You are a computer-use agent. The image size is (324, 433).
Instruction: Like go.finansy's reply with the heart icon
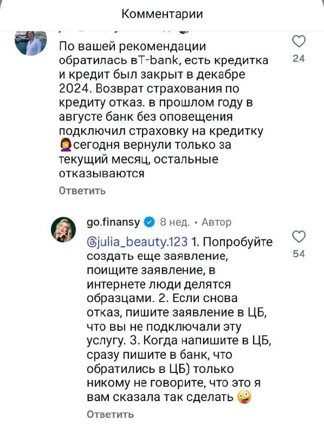(299, 237)
